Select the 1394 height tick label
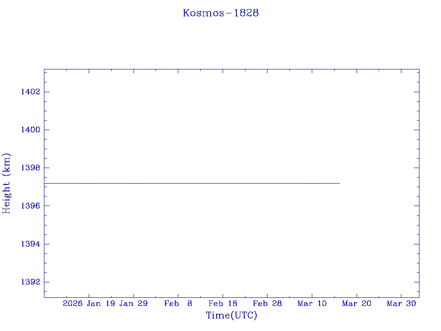The width and height of the screenshot is (441, 331). pos(30,244)
